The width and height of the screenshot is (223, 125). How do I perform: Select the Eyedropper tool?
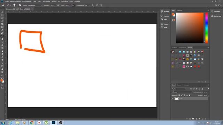[x=2, y=30]
